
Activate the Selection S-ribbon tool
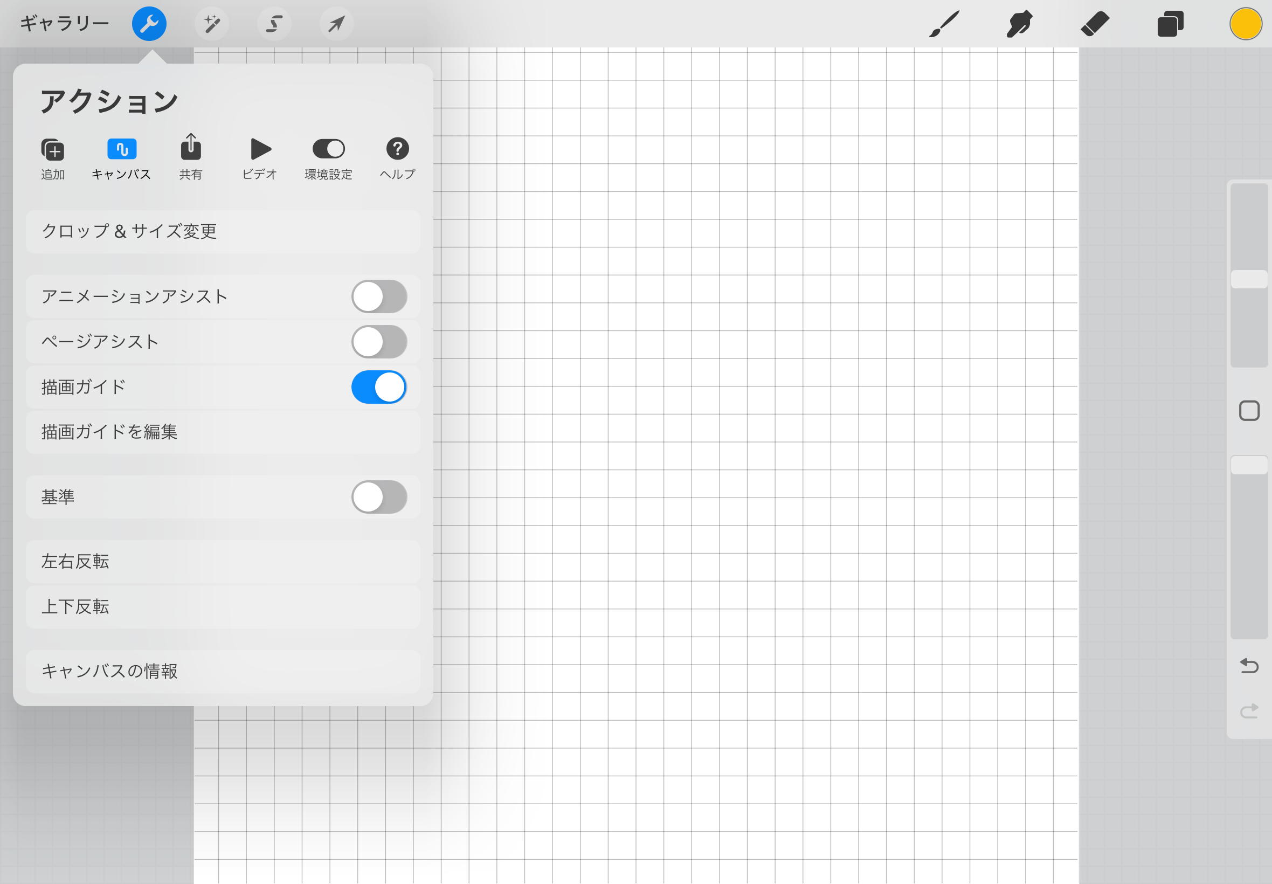(x=274, y=24)
